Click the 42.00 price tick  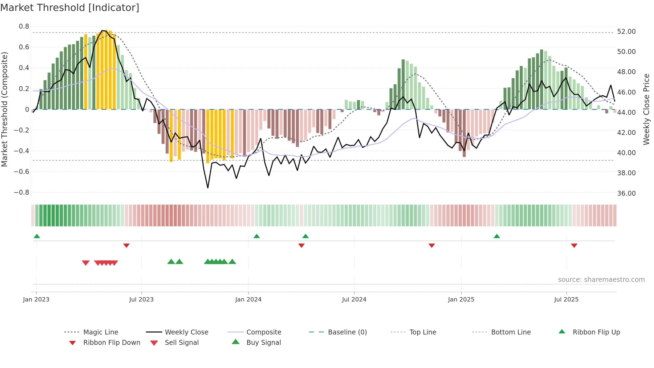point(626,132)
